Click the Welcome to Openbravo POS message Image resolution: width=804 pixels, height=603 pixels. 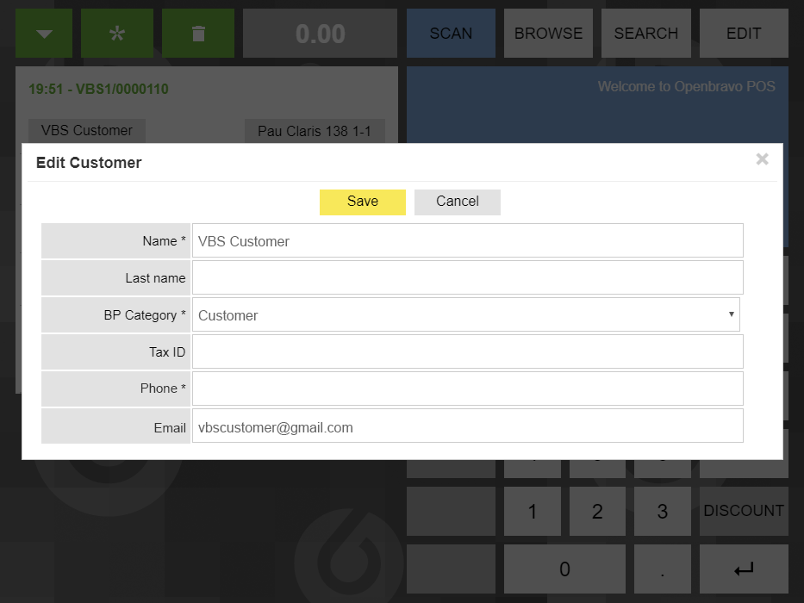(686, 86)
